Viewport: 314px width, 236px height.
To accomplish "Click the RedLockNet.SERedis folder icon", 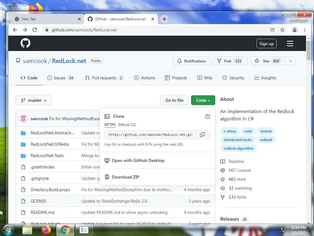I will click(23, 144).
